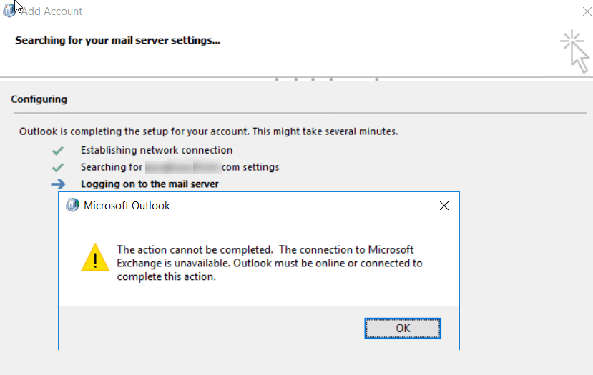
Task: Close the Microsoft Outlook error dialog
Action: [x=444, y=206]
